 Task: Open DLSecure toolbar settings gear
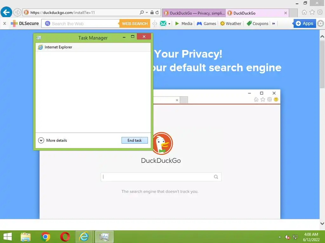coord(321,23)
